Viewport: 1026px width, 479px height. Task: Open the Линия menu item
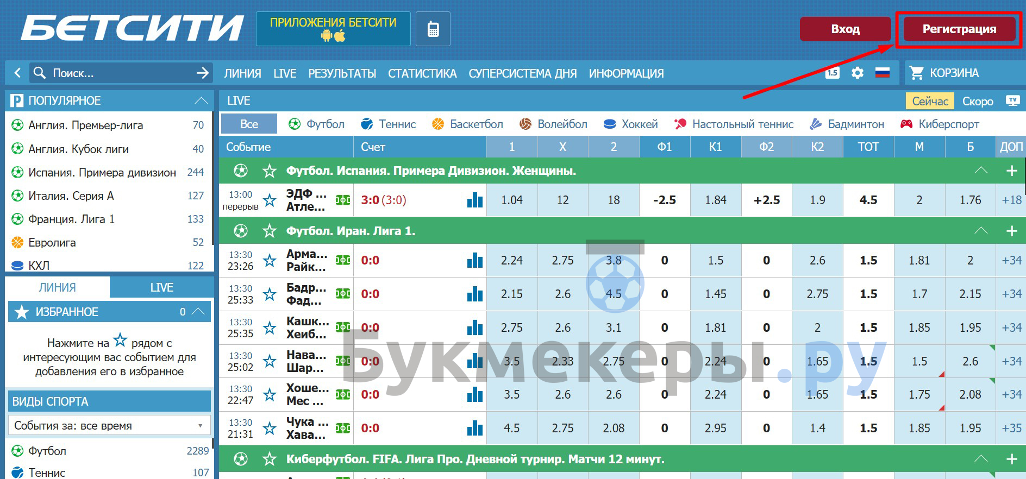point(242,73)
